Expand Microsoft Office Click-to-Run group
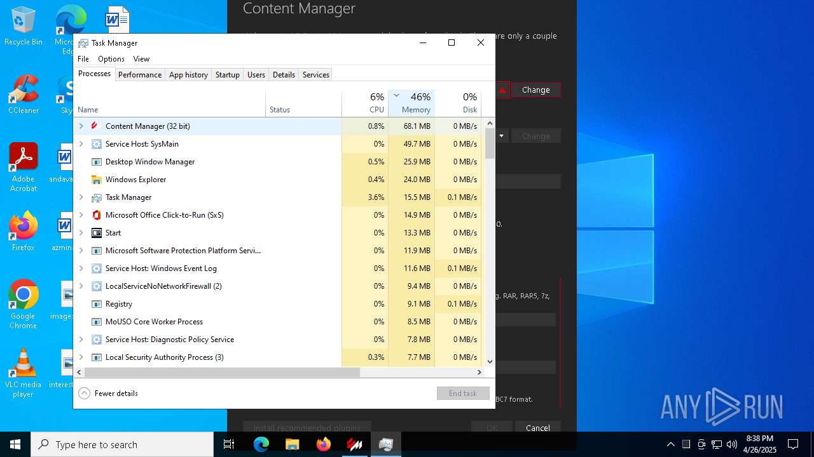Image resolution: width=814 pixels, height=457 pixels. (x=81, y=215)
